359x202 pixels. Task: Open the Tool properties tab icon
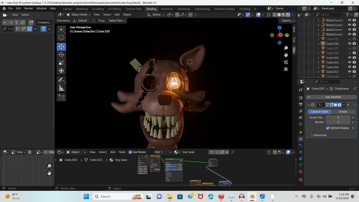(301, 90)
